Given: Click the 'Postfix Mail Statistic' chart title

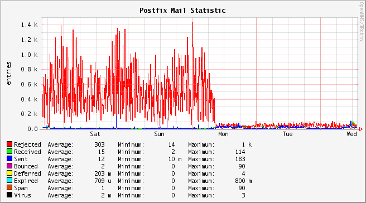Looking at the screenshot, I should (182, 11).
